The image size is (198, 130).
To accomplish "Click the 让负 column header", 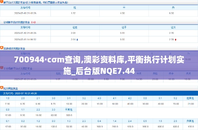I will [x=173, y=27].
